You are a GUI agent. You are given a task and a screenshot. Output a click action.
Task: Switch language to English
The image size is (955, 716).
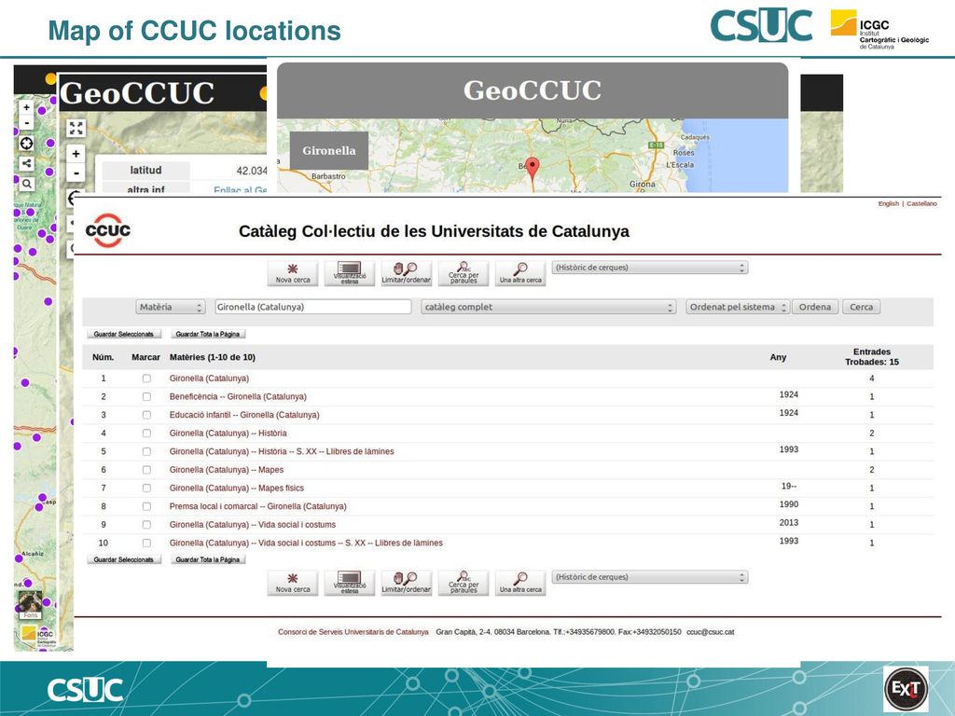(x=888, y=203)
